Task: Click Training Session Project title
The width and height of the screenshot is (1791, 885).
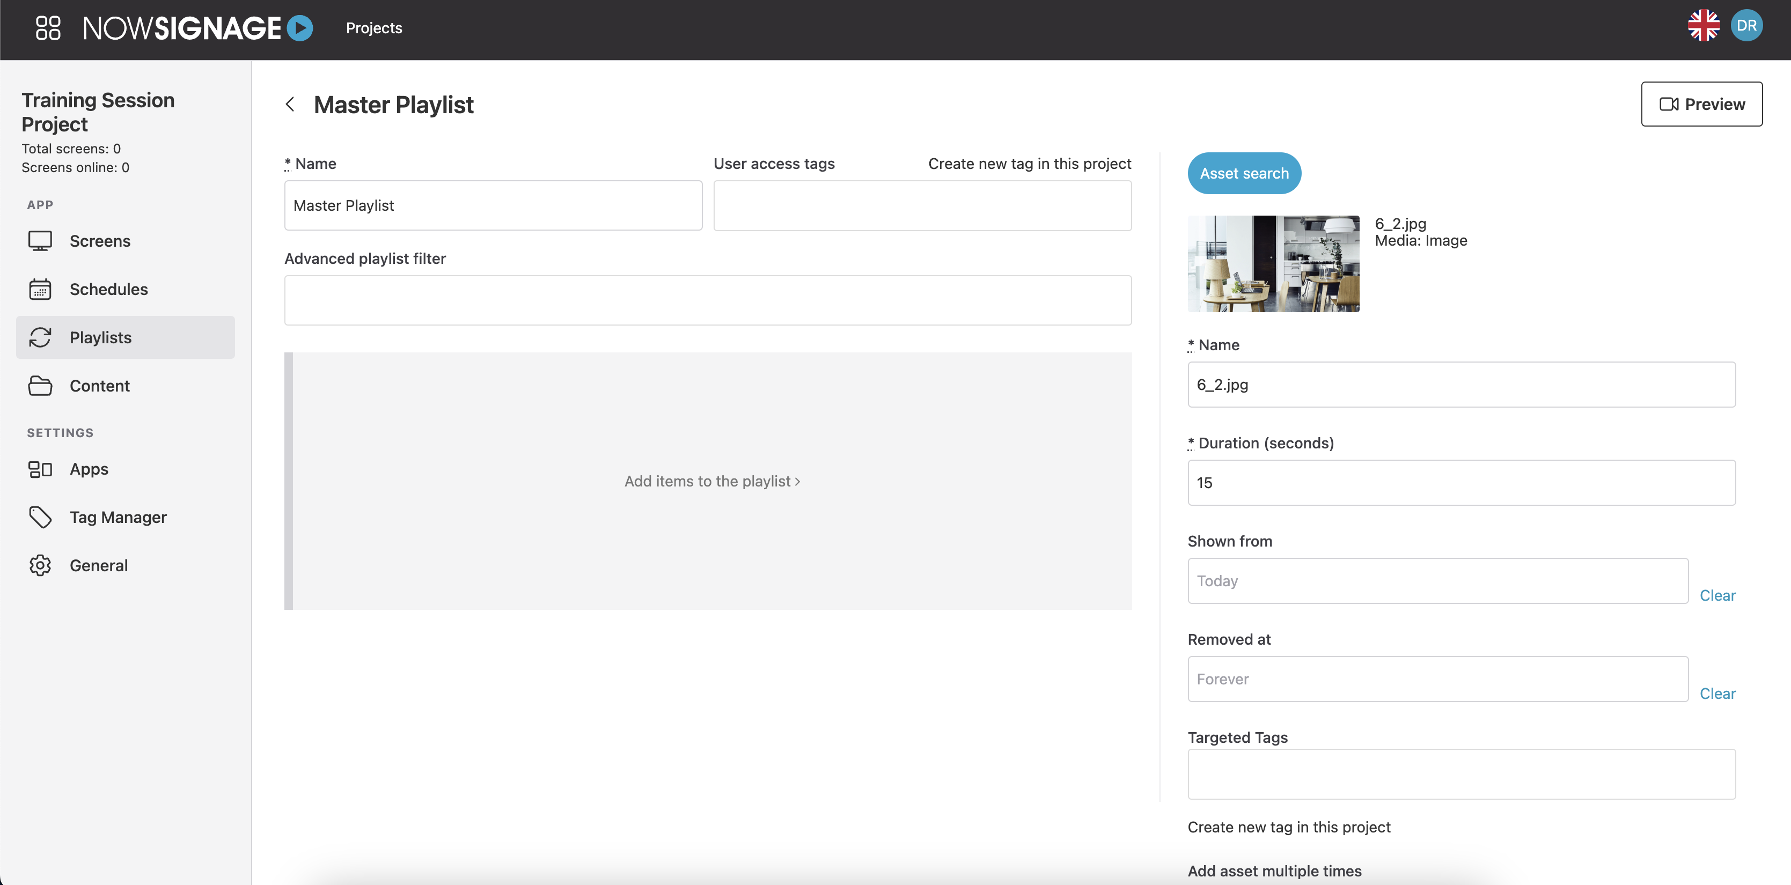Action: tap(98, 112)
